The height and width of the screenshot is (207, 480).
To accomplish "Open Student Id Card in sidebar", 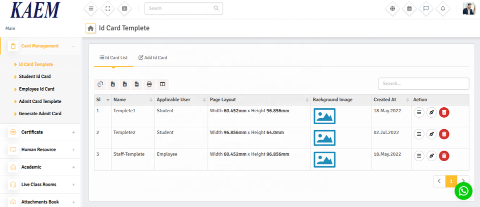I will [x=34, y=77].
